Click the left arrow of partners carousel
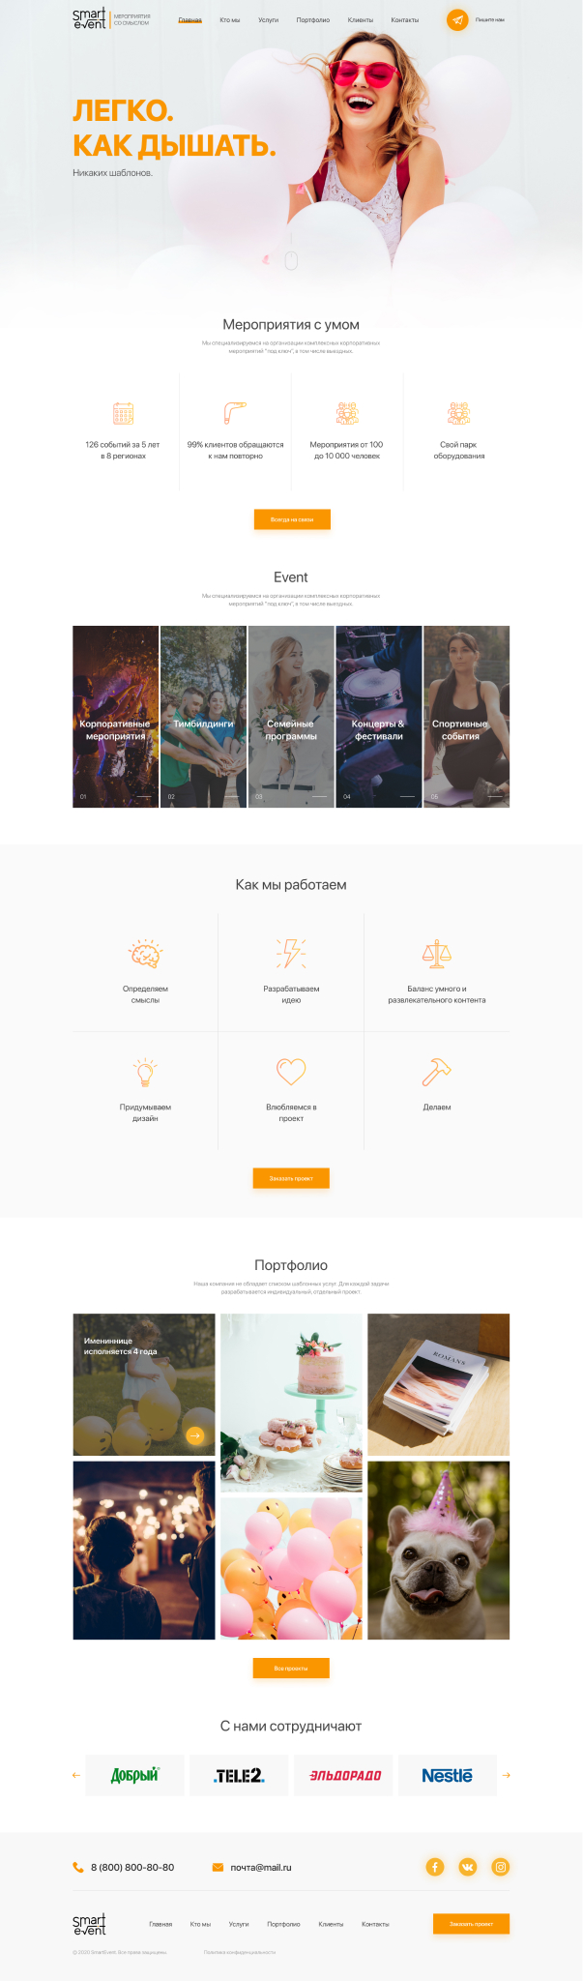Screen dimensions: 583x1981 [76, 1775]
